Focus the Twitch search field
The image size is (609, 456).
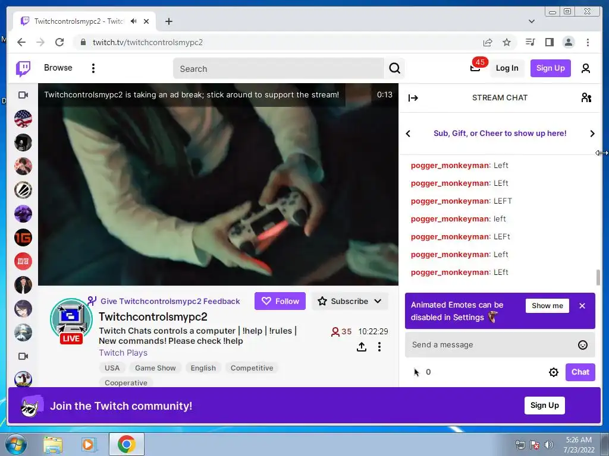pos(278,69)
